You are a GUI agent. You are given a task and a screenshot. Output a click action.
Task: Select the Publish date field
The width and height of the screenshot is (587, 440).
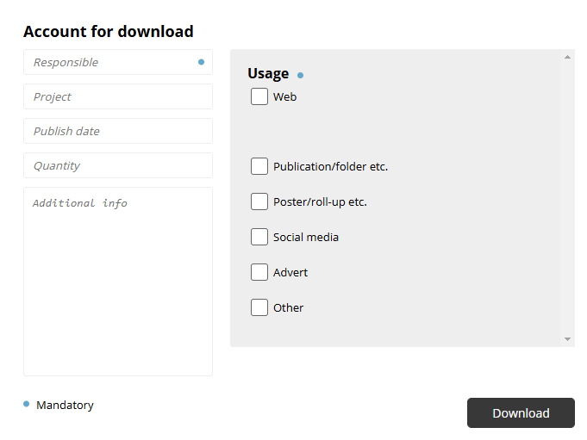pyautogui.click(x=118, y=131)
